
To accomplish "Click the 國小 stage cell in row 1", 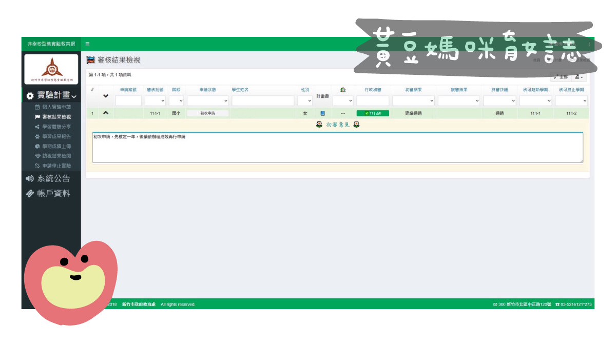I will [x=176, y=113].
